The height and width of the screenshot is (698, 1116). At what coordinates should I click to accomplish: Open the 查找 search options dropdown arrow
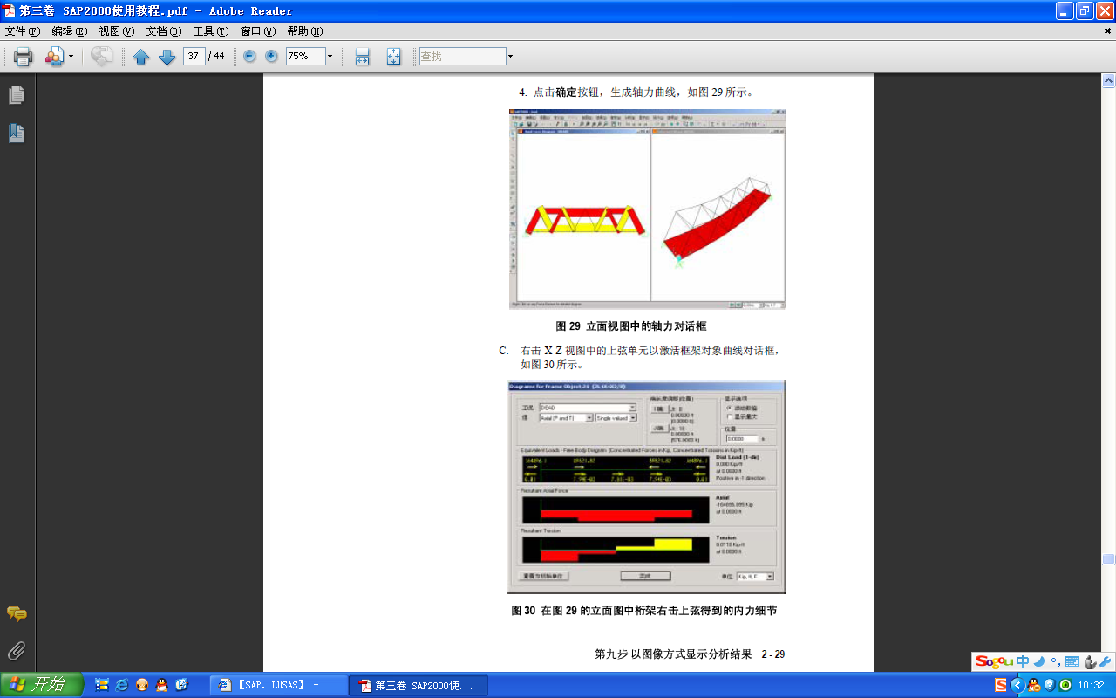click(510, 56)
